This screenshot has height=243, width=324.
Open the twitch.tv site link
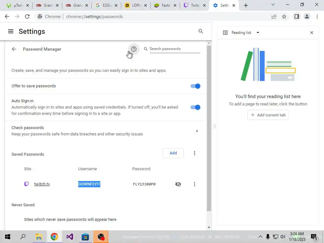[42, 184]
